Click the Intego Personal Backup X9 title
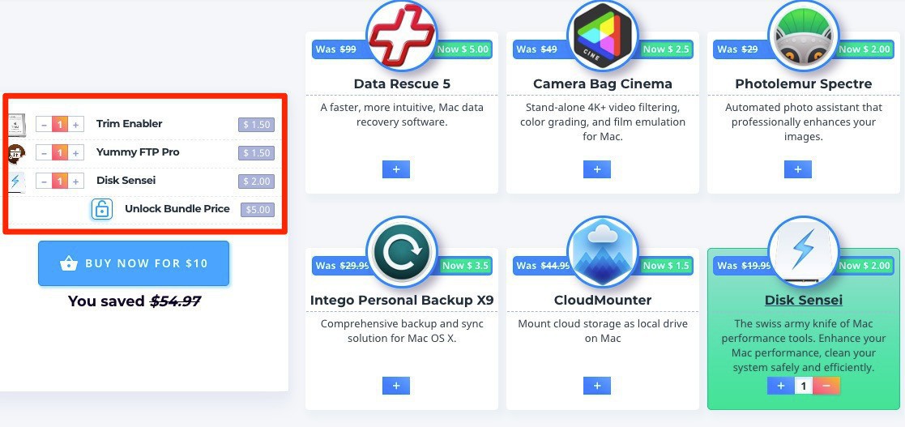Screen dimensions: 905x427 [x=402, y=300]
